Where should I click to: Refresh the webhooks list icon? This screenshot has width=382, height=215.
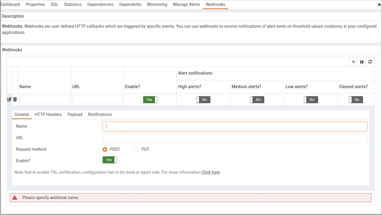tap(370, 62)
